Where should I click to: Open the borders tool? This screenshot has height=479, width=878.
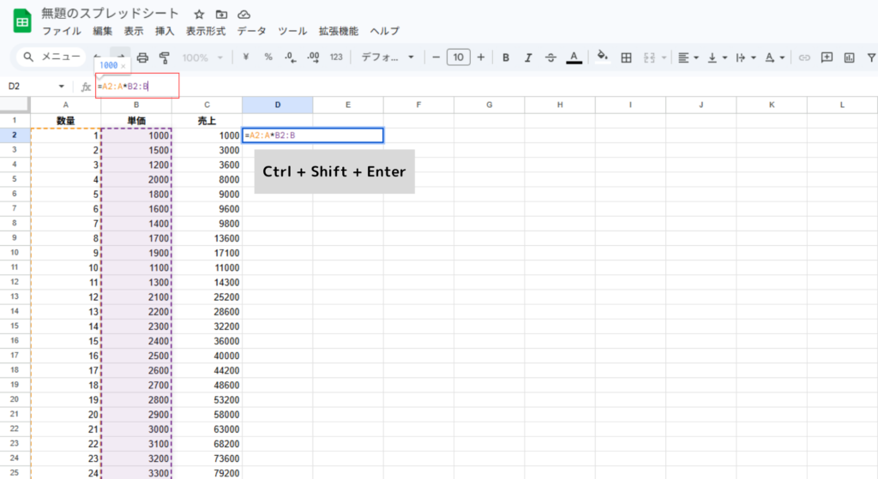[x=626, y=57]
